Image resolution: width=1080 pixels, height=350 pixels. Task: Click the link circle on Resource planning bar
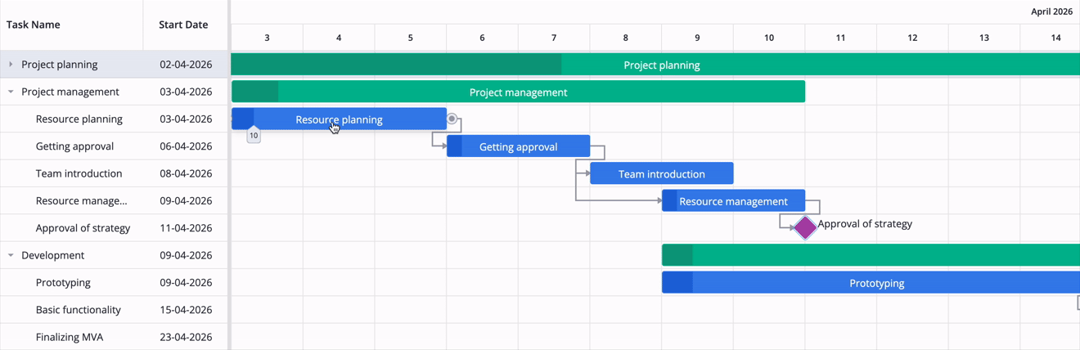click(452, 119)
